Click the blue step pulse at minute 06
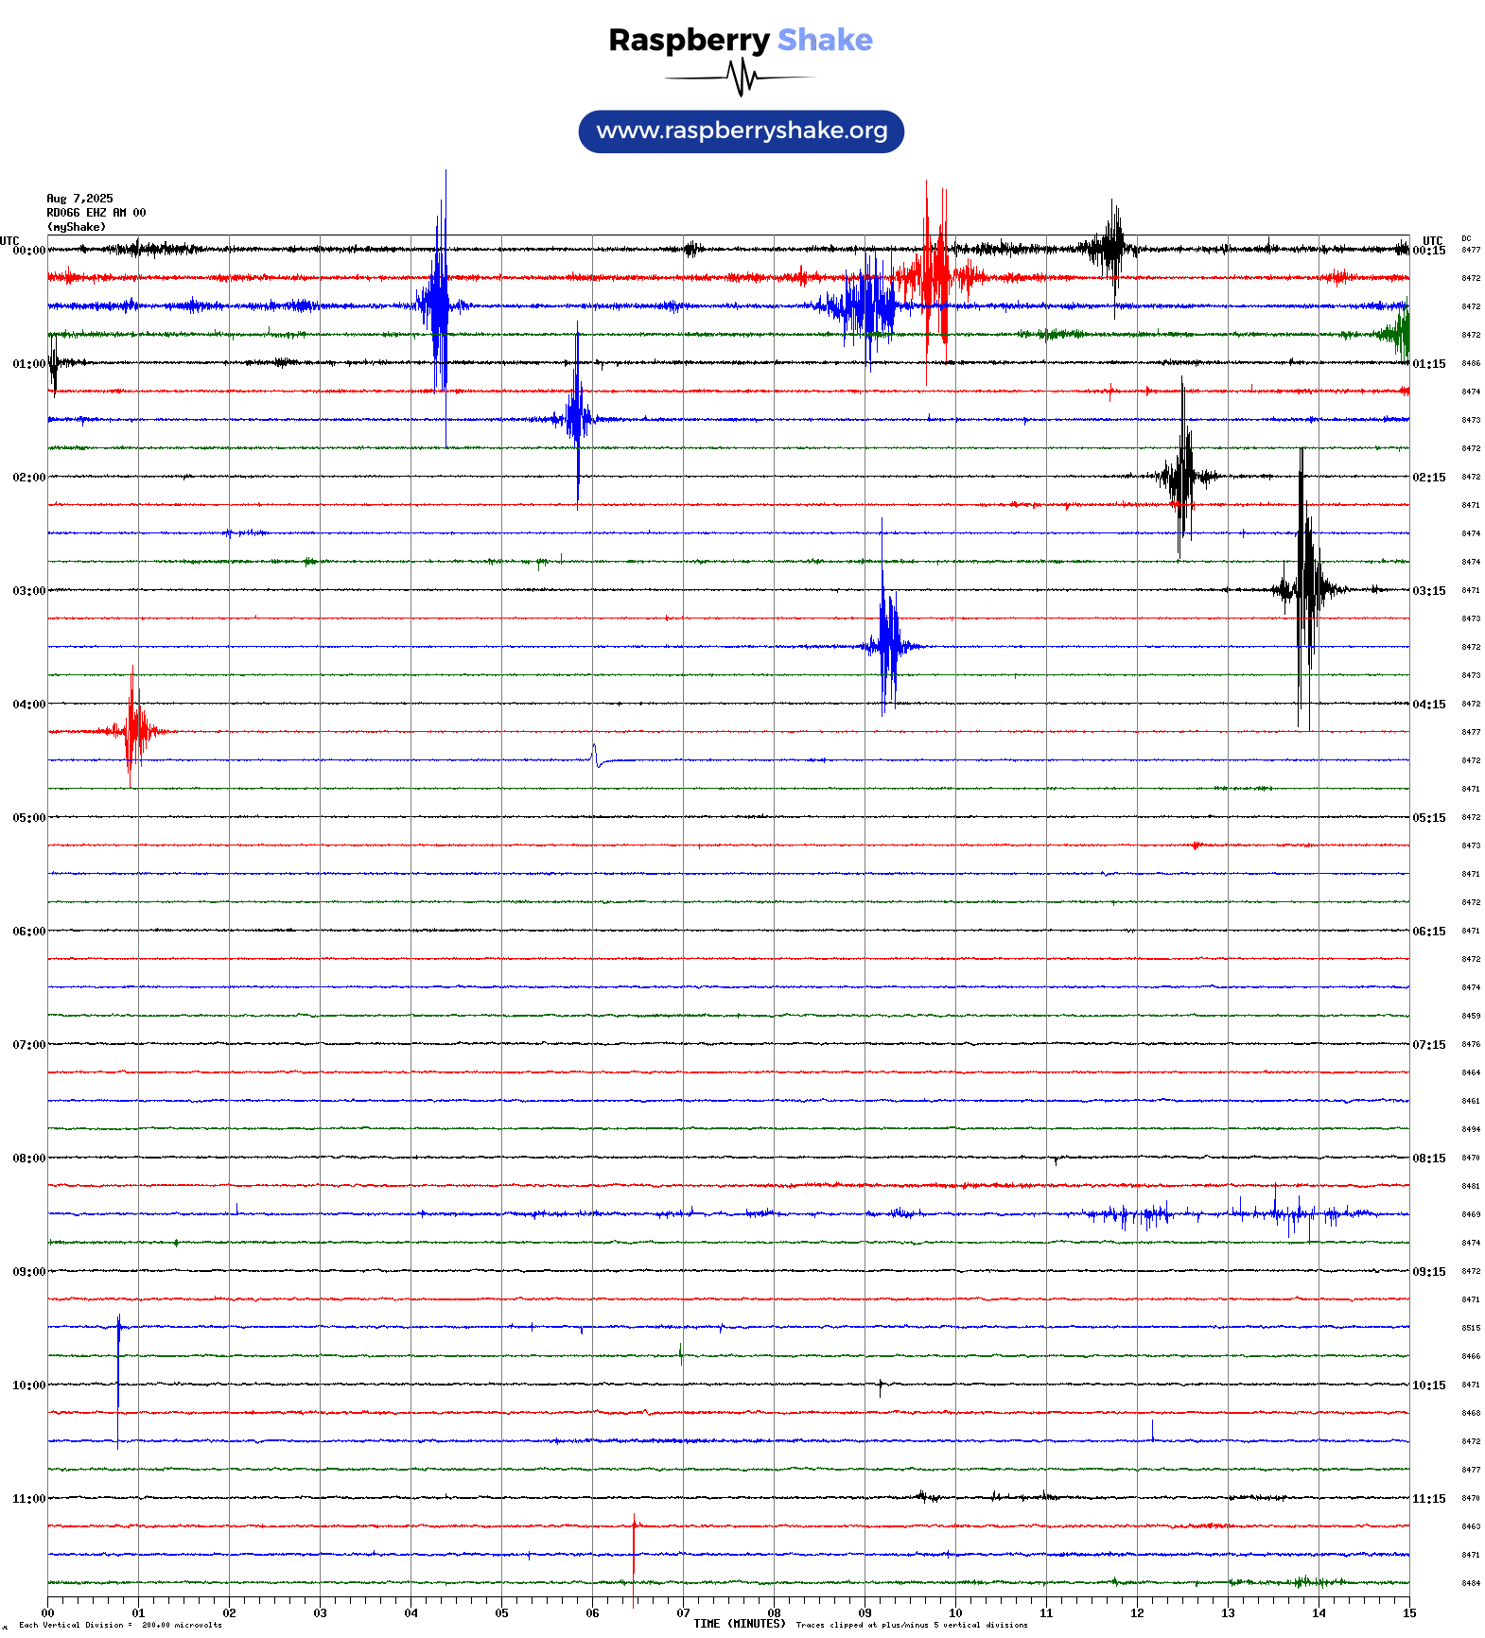The height and width of the screenshot is (1638, 1485). [x=596, y=757]
